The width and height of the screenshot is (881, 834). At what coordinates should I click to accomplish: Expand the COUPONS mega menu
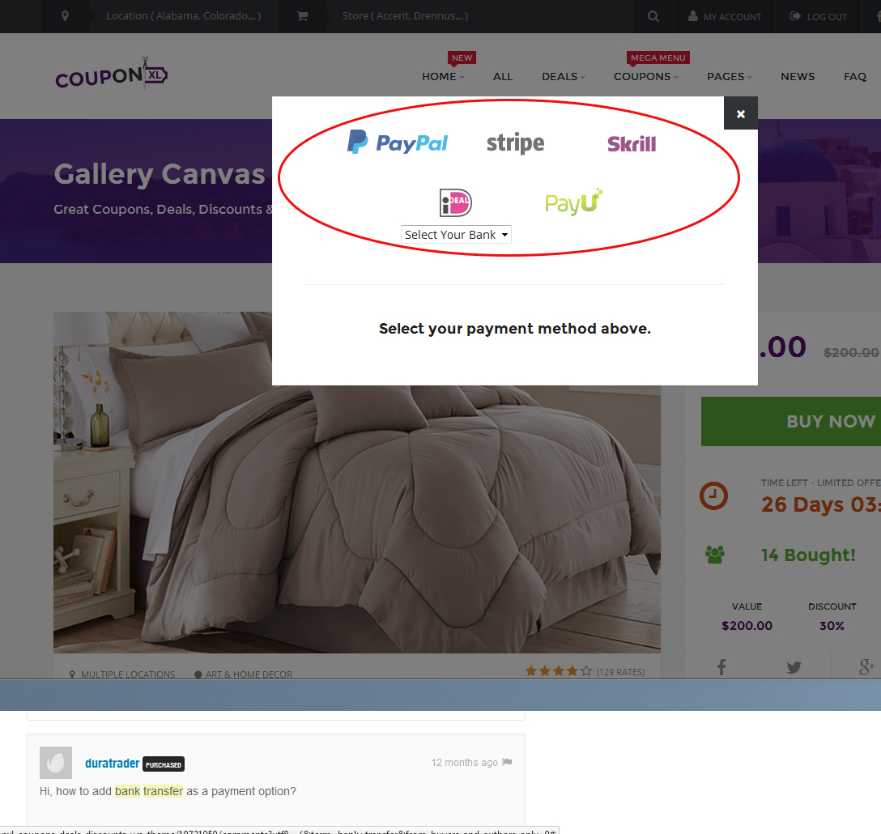[x=645, y=76]
